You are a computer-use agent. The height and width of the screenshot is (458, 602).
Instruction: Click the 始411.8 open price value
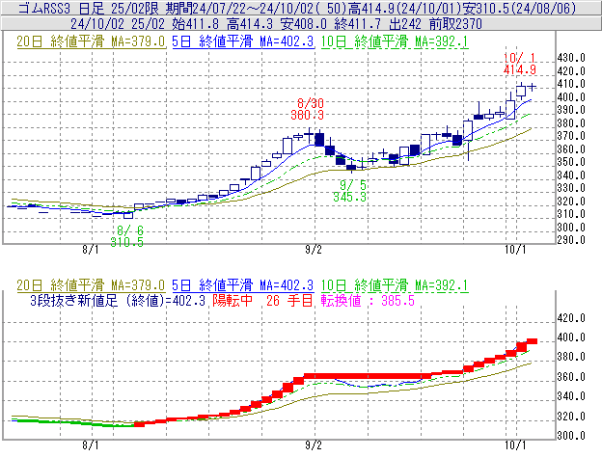point(196,24)
